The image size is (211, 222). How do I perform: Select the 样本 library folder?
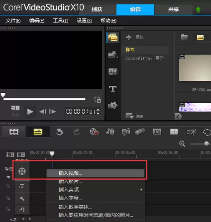(x=130, y=50)
